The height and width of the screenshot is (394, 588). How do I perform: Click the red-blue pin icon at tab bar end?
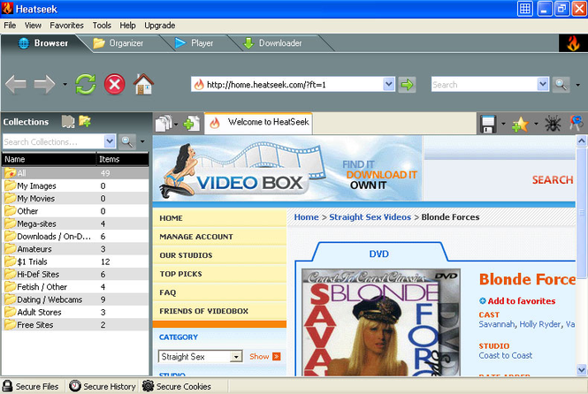tap(577, 123)
